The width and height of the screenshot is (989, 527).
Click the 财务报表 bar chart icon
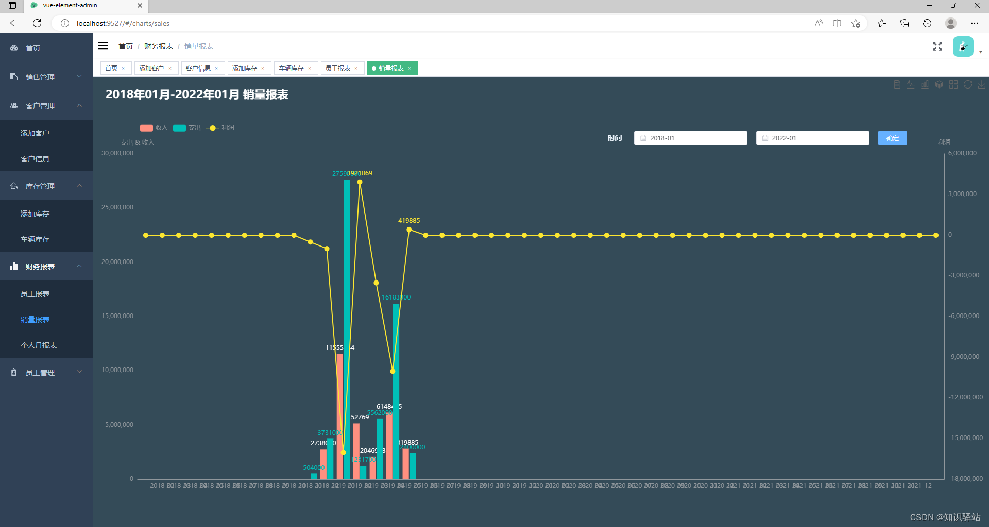tap(14, 266)
